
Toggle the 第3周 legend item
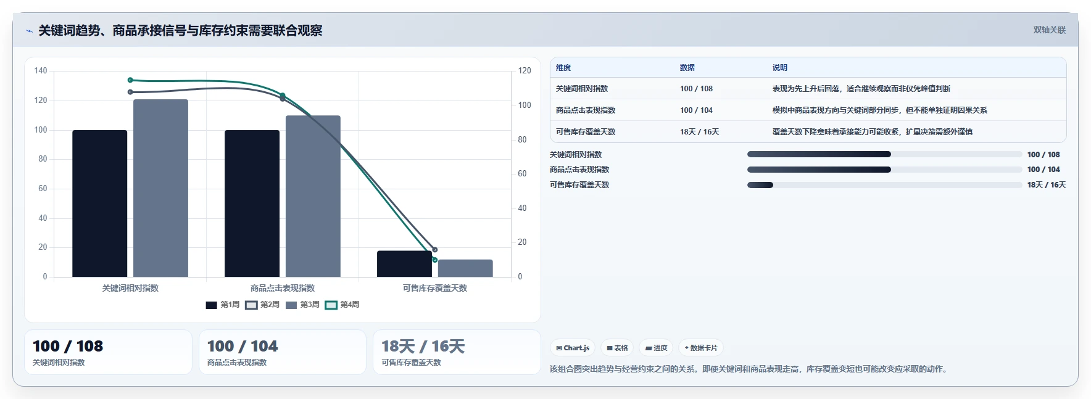click(x=302, y=305)
